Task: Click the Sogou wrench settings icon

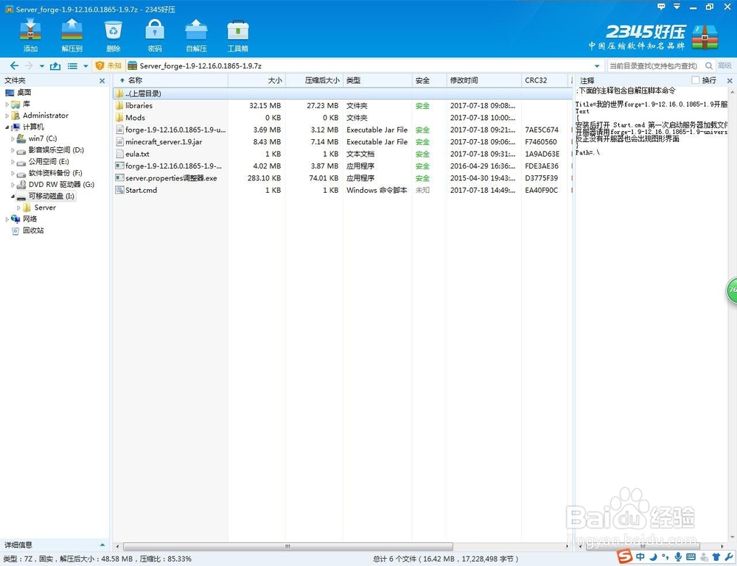Action: click(729, 557)
